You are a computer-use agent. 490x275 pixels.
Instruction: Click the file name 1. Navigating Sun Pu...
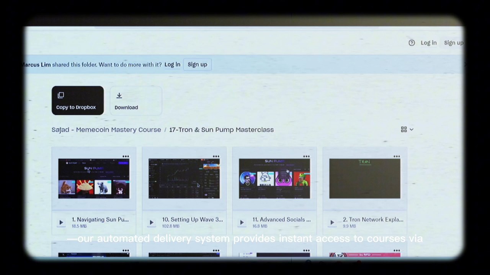click(x=100, y=220)
